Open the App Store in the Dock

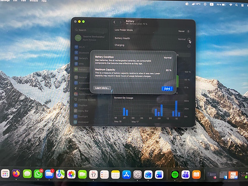(126, 174)
